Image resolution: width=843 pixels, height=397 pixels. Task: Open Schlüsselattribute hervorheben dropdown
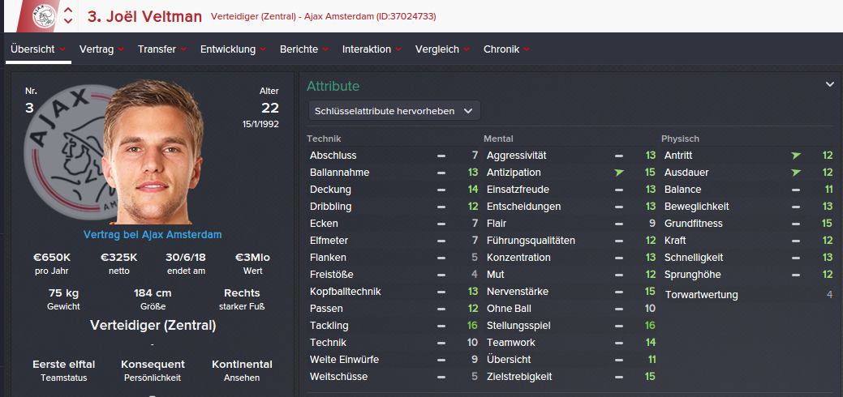point(394,111)
